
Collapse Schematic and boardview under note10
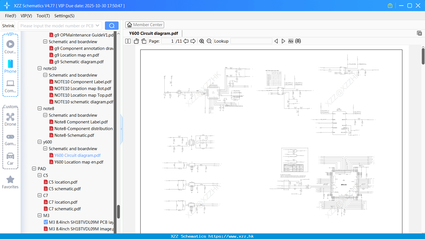point(45,75)
